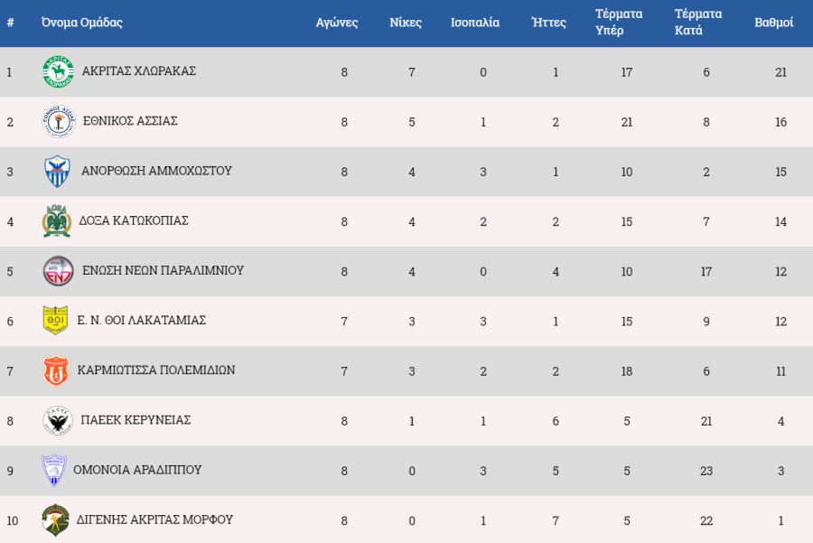Open the ΠΑΕΕΚ ΚΕΡΥΝΕΙΑΣ team name
Screen dimensions: 813x543
(135, 419)
